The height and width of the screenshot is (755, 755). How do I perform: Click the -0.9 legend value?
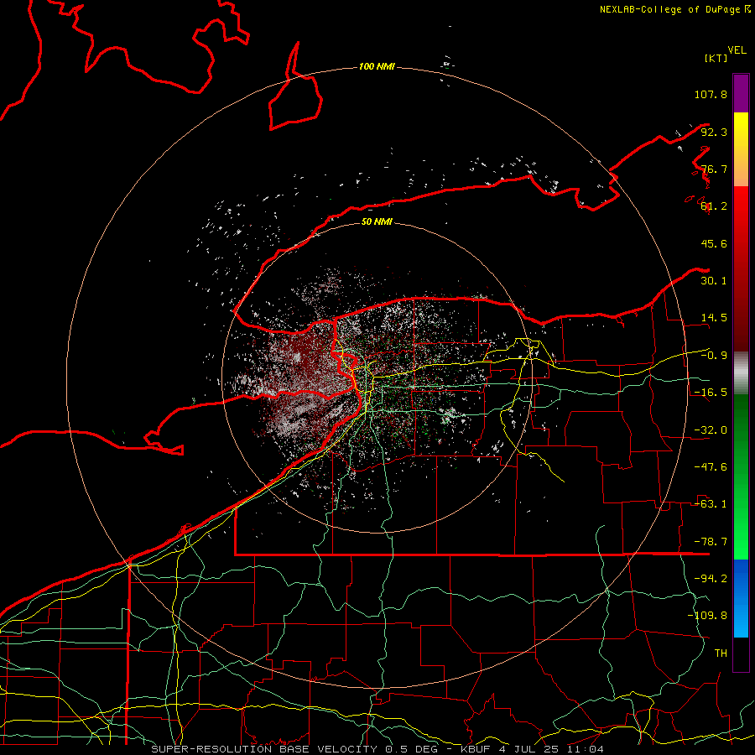714,356
